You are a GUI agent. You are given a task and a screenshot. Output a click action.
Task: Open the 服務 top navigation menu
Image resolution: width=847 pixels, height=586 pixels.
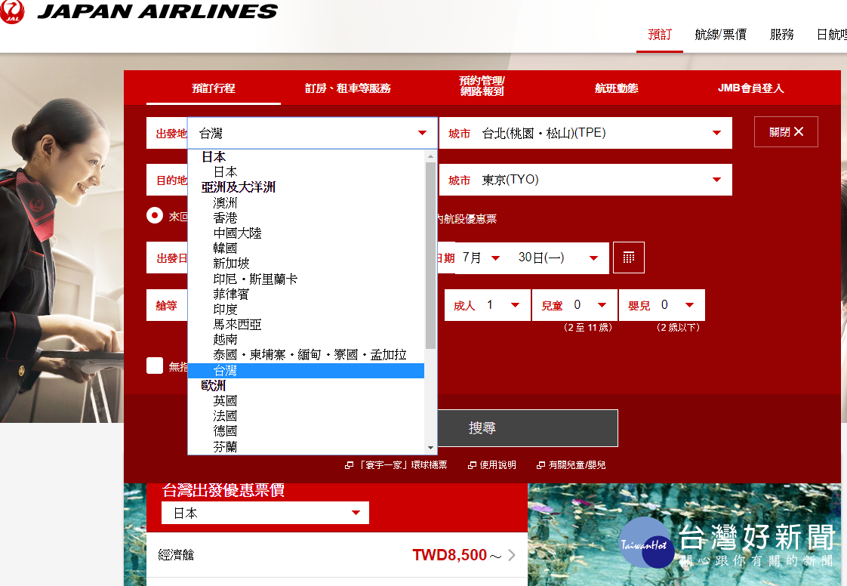pos(781,35)
